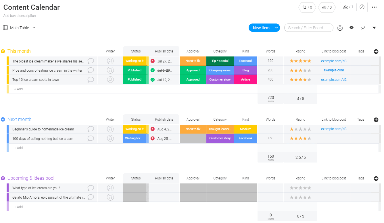This screenshot has height=223, width=384.
Task: Pin the board columns with pin icon
Action: (x=363, y=28)
